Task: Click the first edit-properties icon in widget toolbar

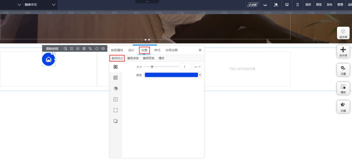Action: (65, 49)
